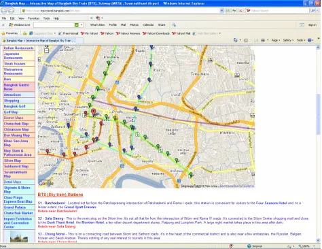Open the Grand Palace sidebar link
Image resolution: width=322 pixels, height=249 pixels.
(x=15, y=207)
